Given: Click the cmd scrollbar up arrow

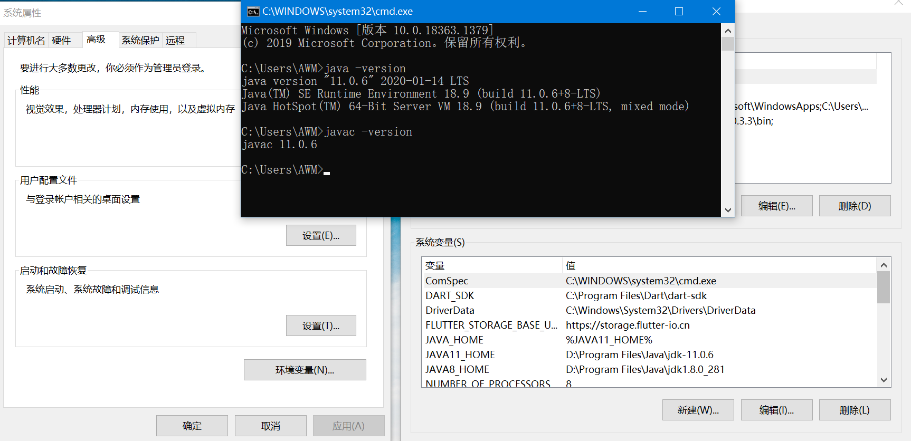Looking at the screenshot, I should [x=728, y=31].
